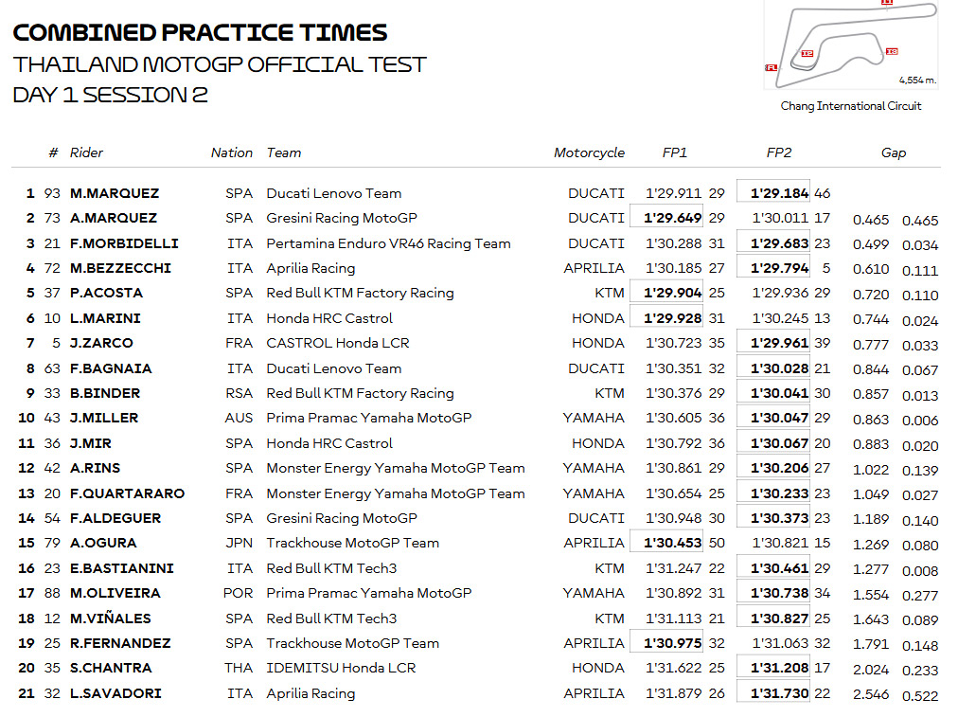Click the I3 sector marker on circuit map
Screen dimensions: 958x717
pos(892,51)
